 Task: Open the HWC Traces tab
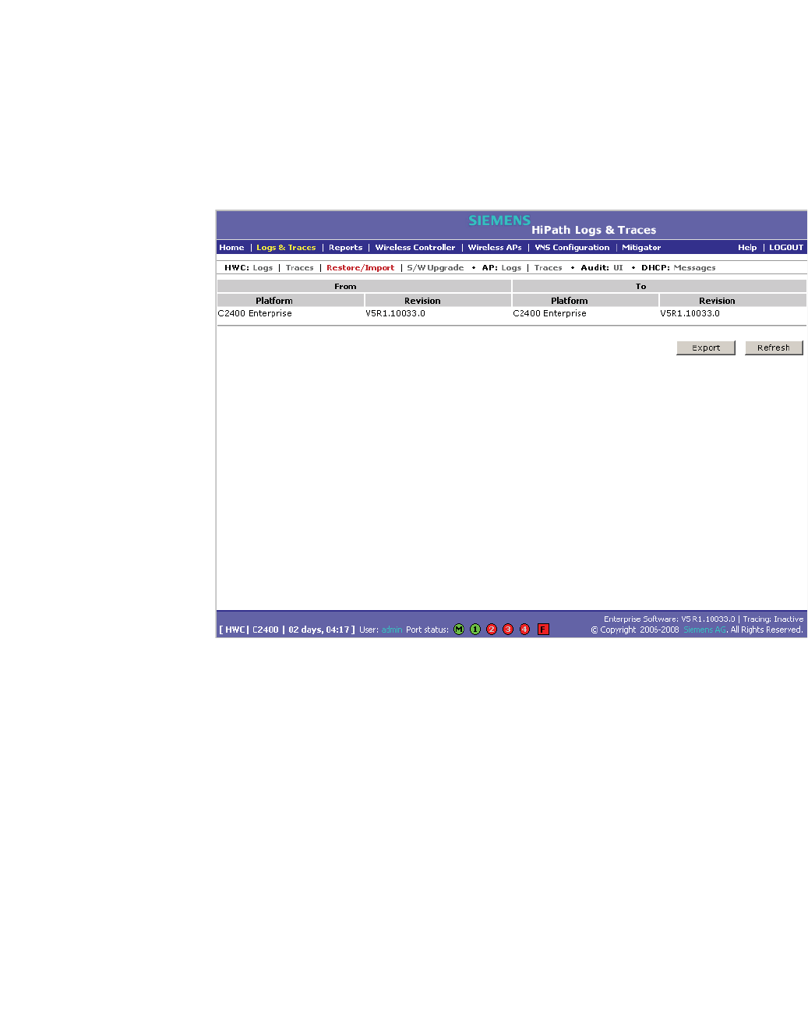point(299,268)
